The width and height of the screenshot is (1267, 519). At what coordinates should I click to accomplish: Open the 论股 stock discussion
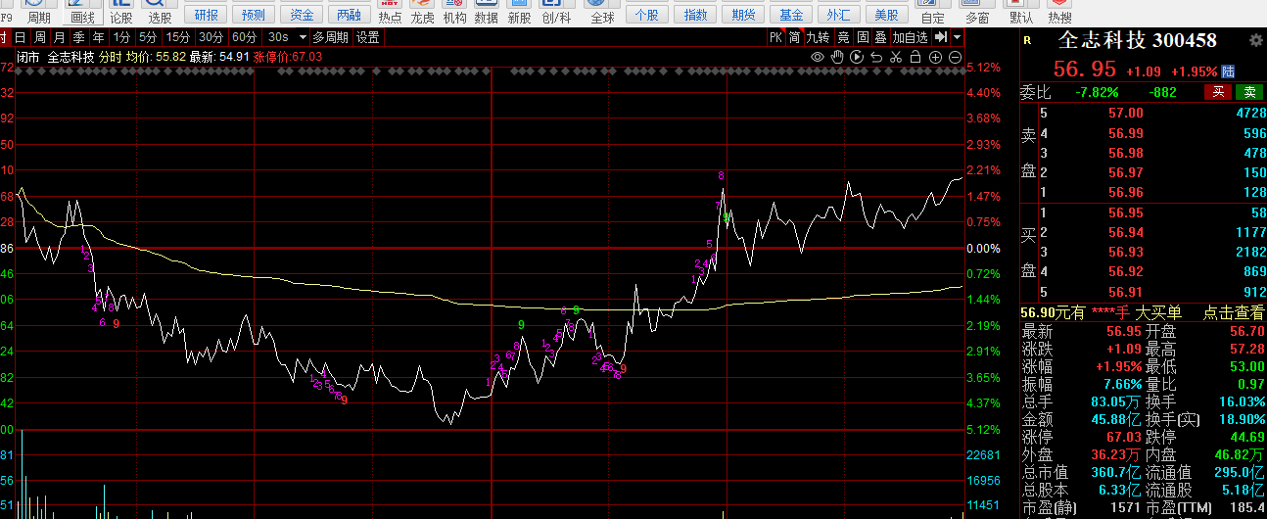[x=121, y=12]
